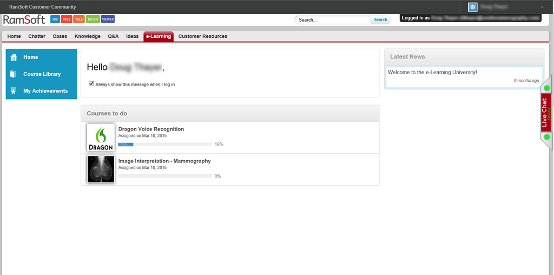
Task: Click the Course Library book icon
Action: tap(14, 74)
